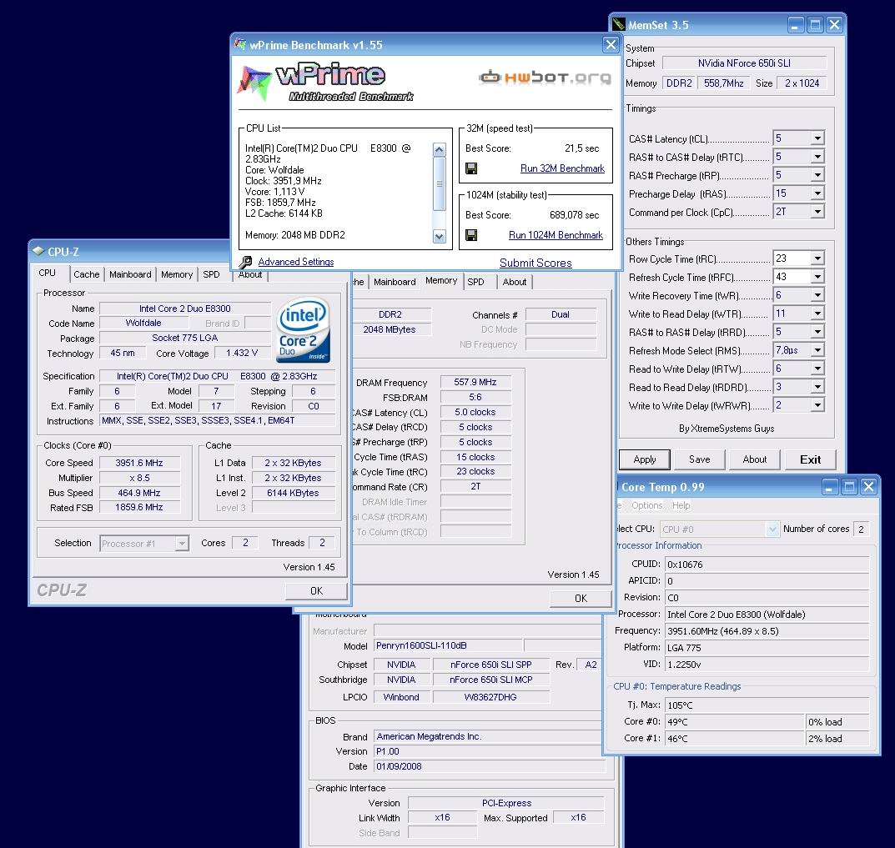Open the Processor #1 selection dropdown

182,544
